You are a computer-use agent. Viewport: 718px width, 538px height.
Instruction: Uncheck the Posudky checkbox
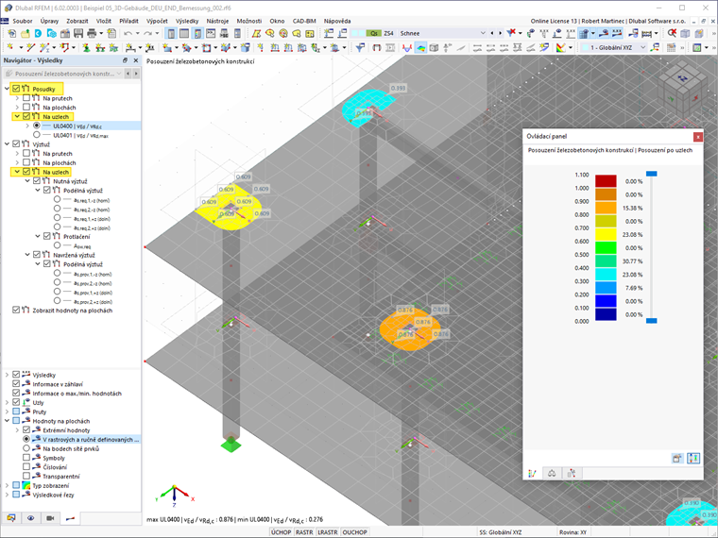(16, 89)
